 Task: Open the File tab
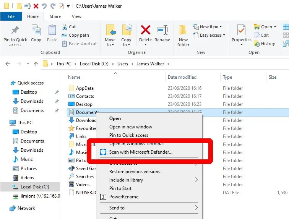pos(11,16)
